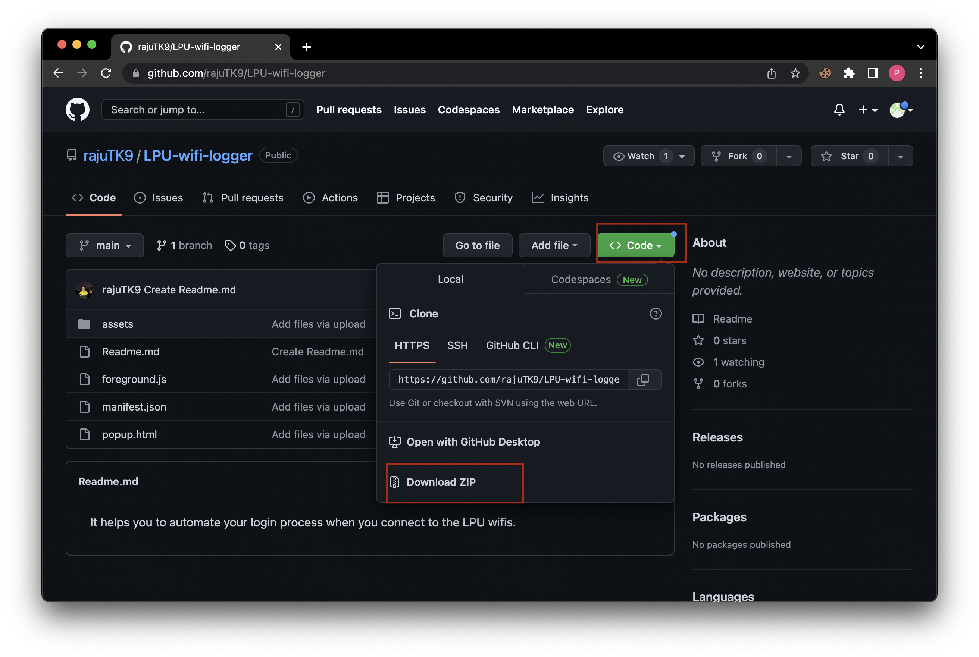Click the notifications bell icon
The height and width of the screenshot is (657, 979).
tap(839, 109)
